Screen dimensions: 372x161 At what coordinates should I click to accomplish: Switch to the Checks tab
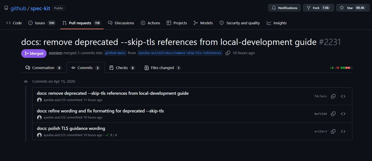point(122,68)
